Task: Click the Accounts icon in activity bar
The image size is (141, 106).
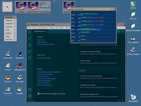Action: click(30, 89)
